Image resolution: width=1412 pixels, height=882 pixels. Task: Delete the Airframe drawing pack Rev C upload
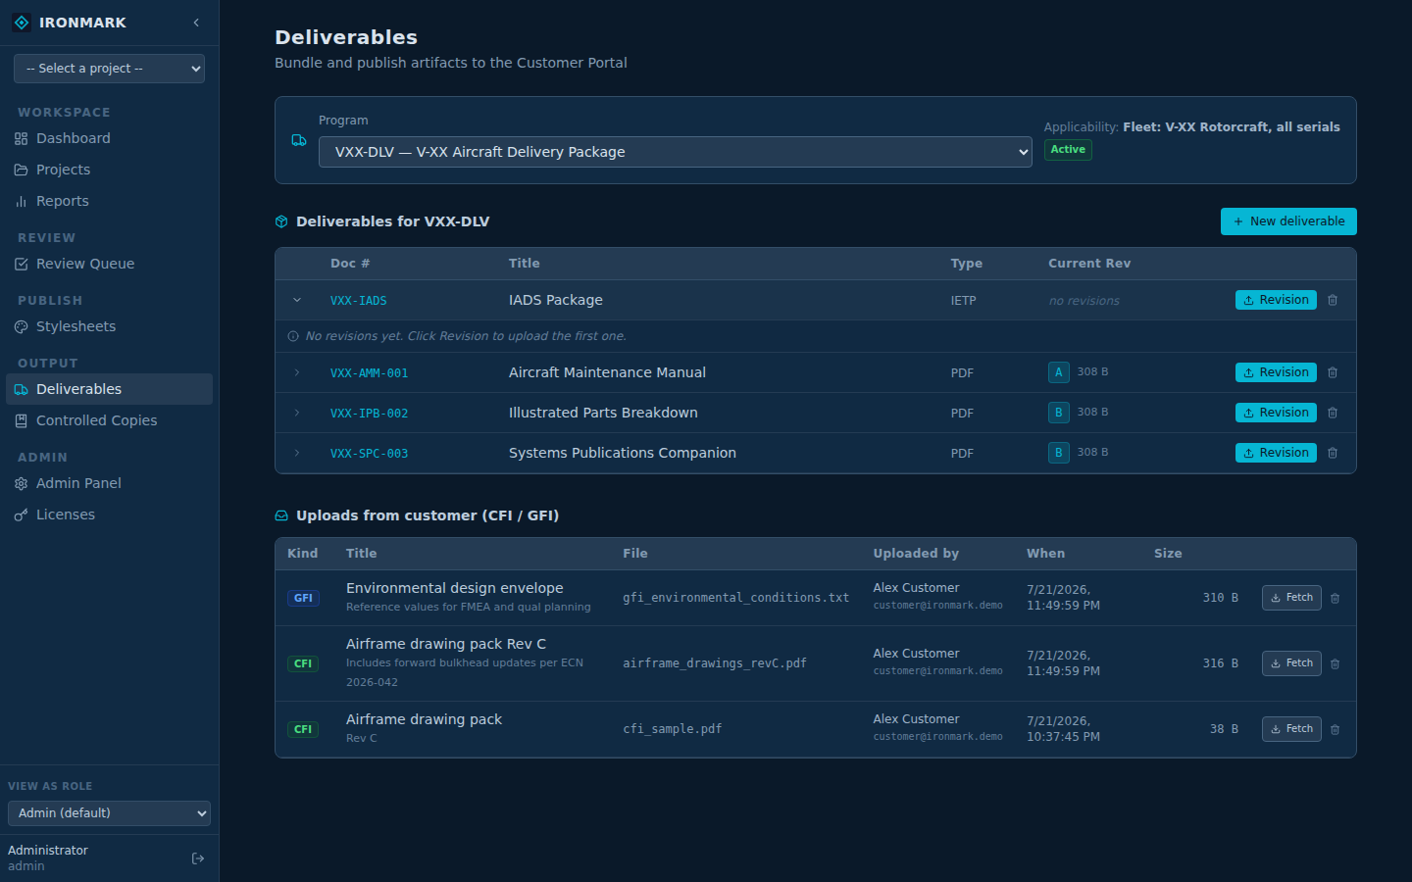click(x=1336, y=663)
